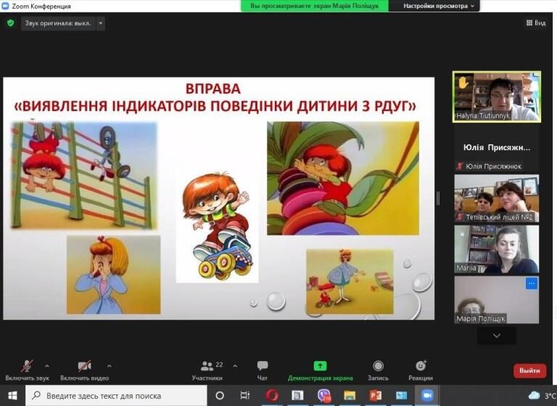
Task: Click the weather cloud icon in the tray
Action: pos(534,395)
